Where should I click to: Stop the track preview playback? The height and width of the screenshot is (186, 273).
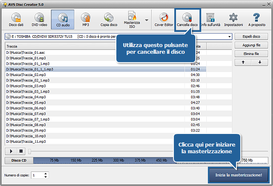(x=21, y=151)
